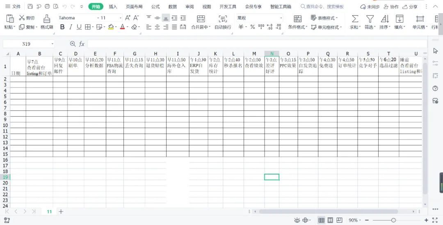
Task: Click the increase indent icon
Action: [x=183, y=18]
